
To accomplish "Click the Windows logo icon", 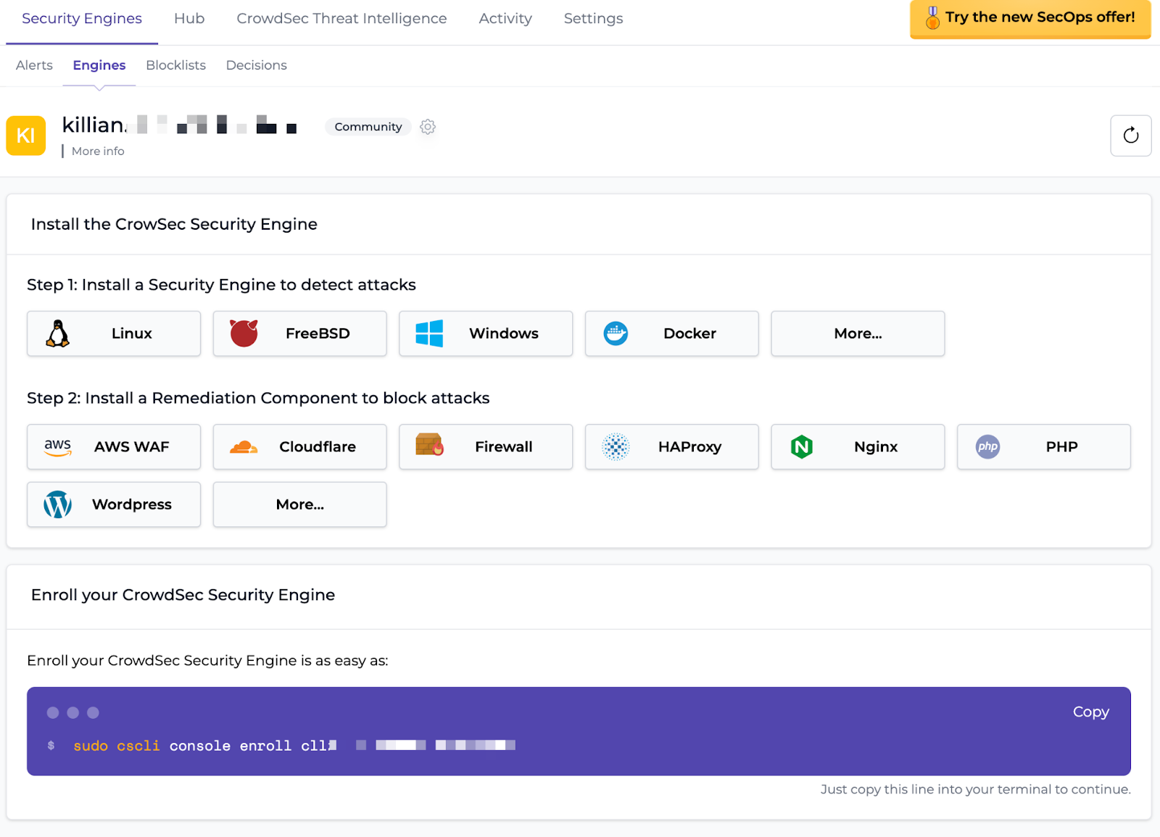I will coord(429,333).
